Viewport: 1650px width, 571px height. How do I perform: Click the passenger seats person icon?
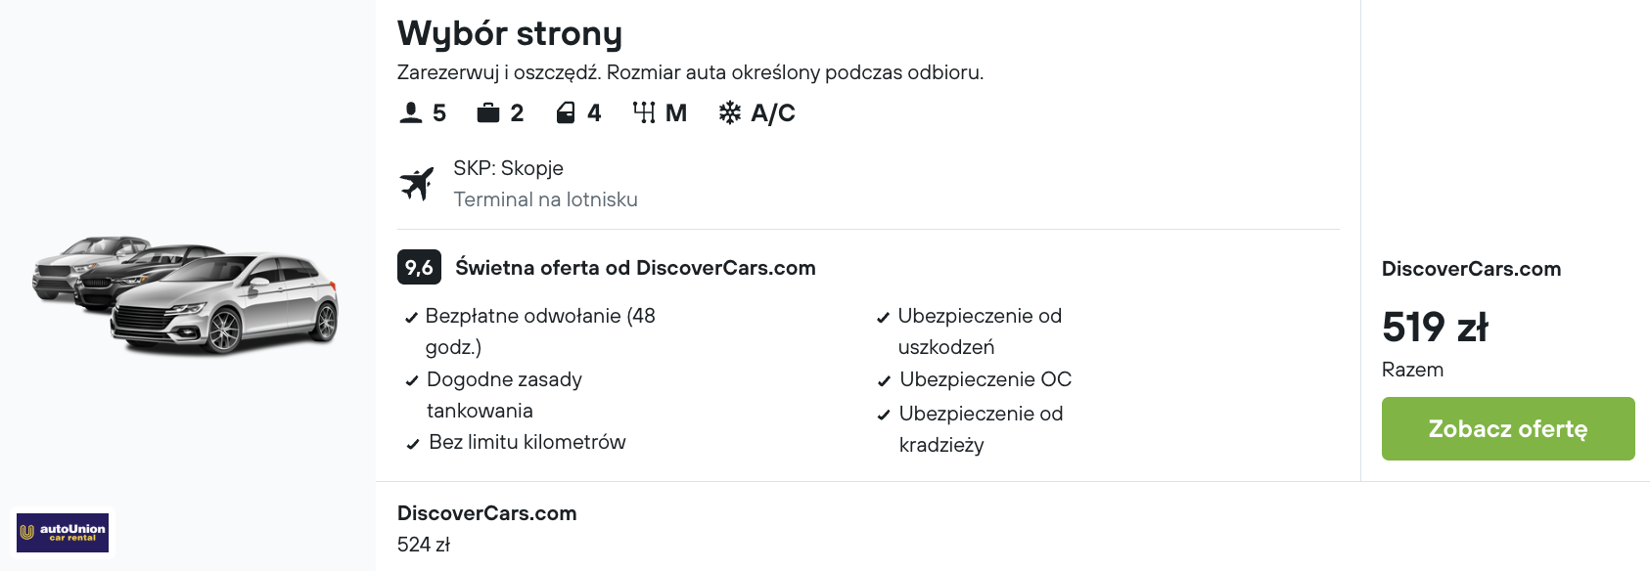pyautogui.click(x=411, y=113)
